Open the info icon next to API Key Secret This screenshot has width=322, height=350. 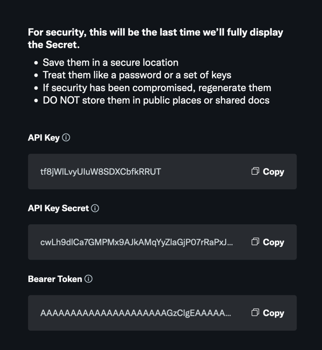96,208
